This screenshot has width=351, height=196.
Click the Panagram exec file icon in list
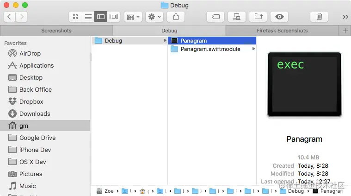pyautogui.click(x=174, y=41)
